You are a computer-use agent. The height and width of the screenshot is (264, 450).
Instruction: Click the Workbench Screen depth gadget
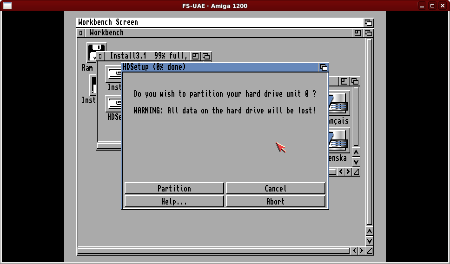pos(368,23)
